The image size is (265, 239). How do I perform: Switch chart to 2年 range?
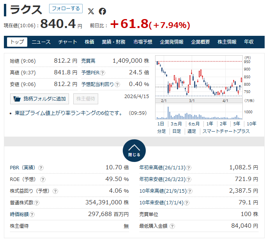(223, 124)
